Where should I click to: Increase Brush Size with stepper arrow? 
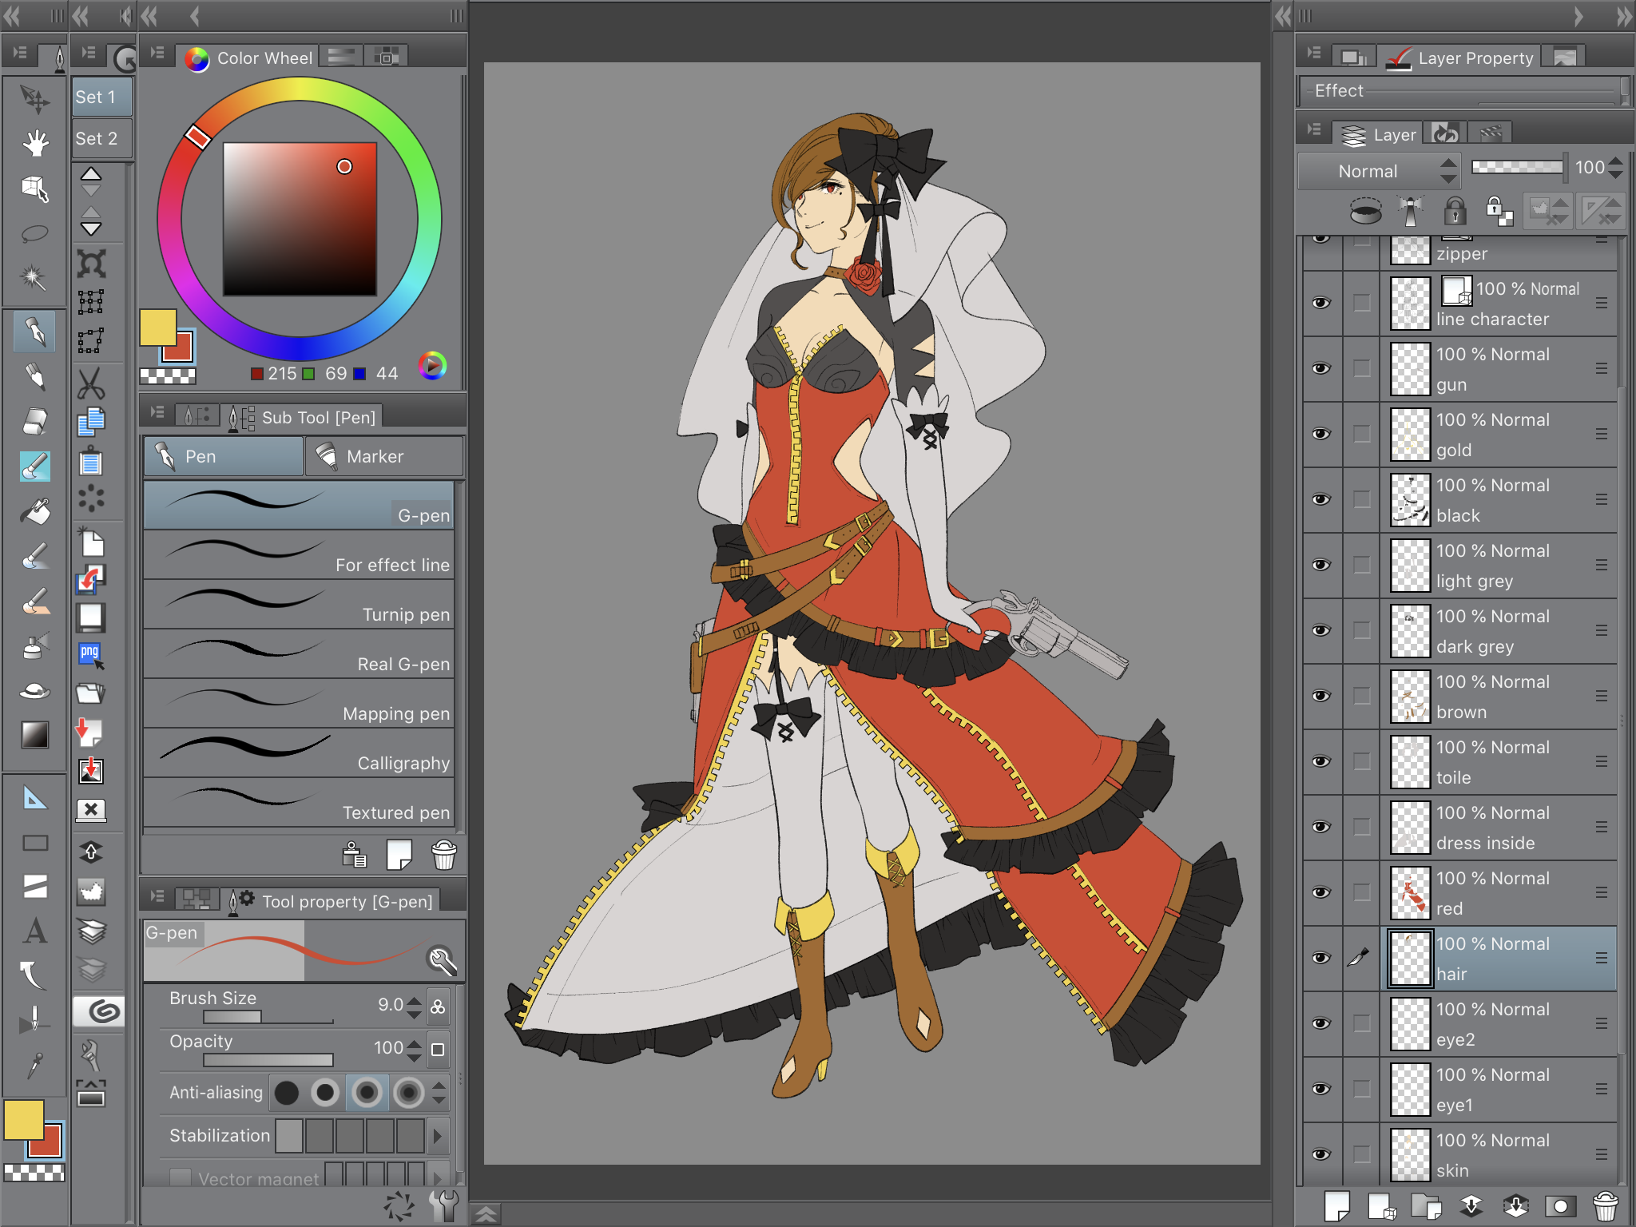click(x=414, y=999)
